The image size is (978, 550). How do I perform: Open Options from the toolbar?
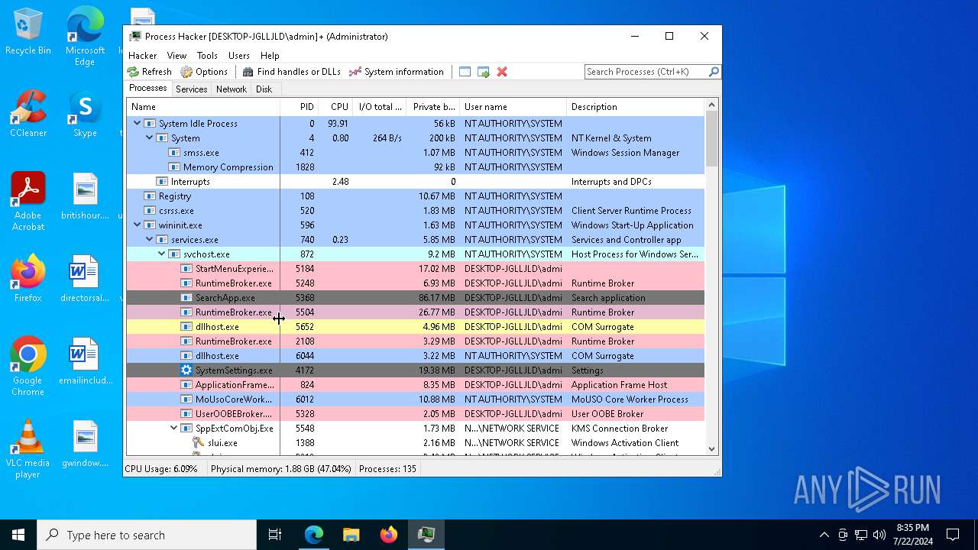pyautogui.click(x=204, y=72)
